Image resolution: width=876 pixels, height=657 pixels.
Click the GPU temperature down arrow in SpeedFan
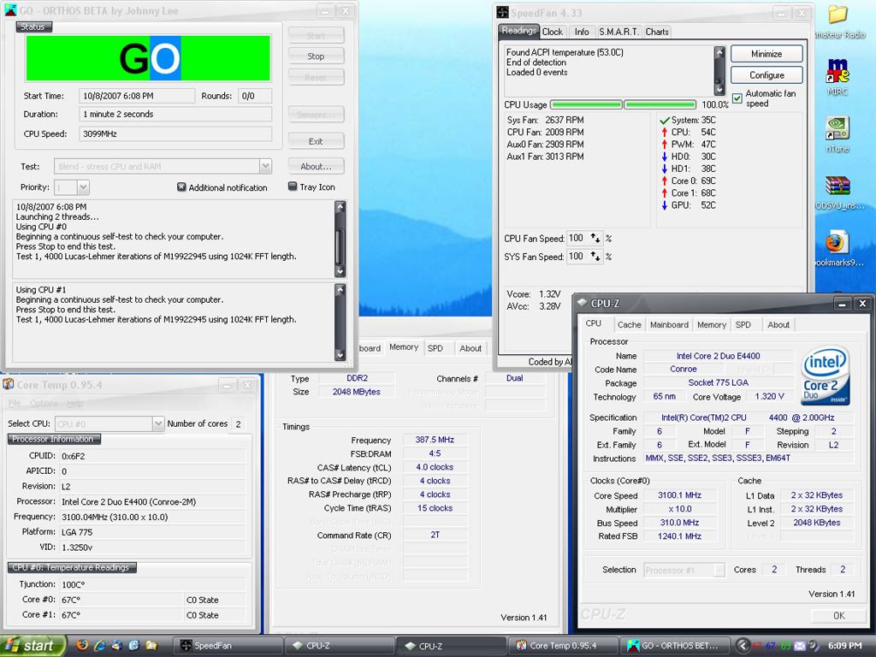(664, 205)
